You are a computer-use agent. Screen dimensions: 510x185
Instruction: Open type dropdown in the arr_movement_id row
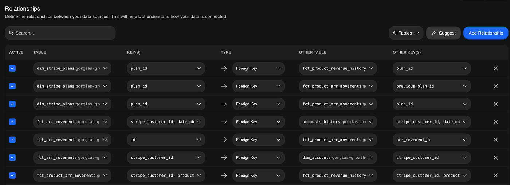pyautogui.click(x=259, y=140)
